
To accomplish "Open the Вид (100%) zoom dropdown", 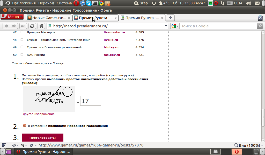I will [x=249, y=145].
